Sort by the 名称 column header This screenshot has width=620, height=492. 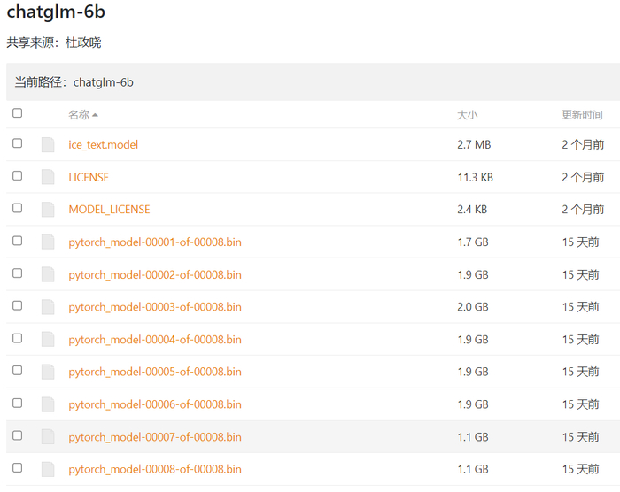pyautogui.click(x=83, y=115)
